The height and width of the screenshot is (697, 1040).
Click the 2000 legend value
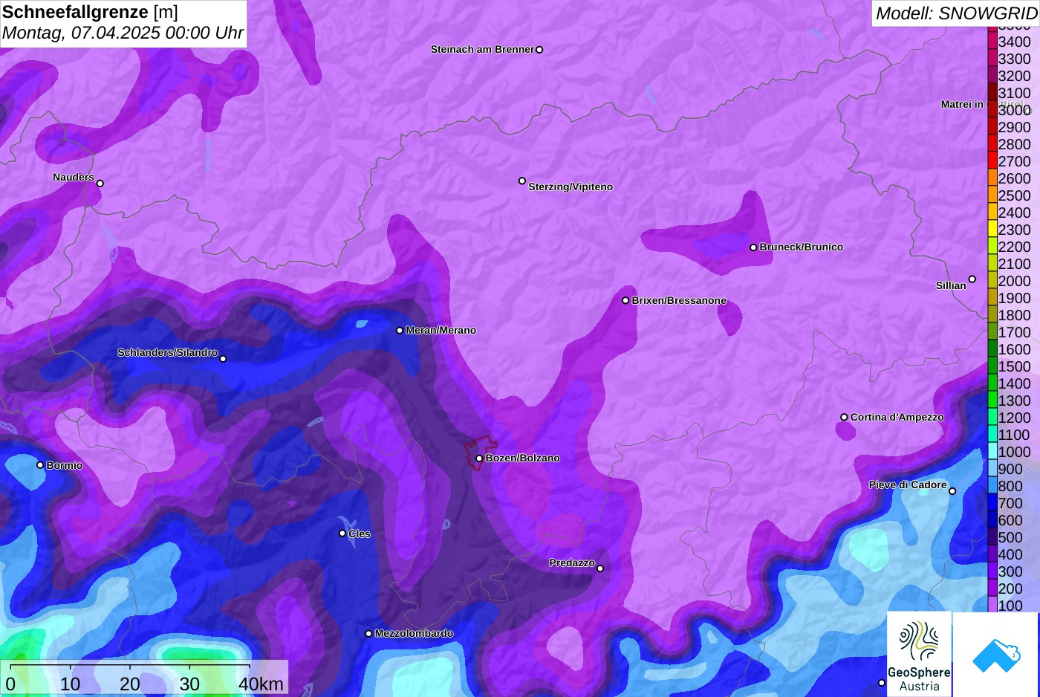[1015, 281]
